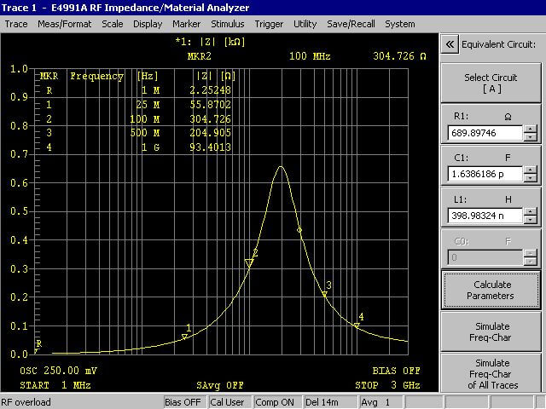546x409 pixels.
Task: Click marker table value 93.4013
Action: (x=211, y=147)
